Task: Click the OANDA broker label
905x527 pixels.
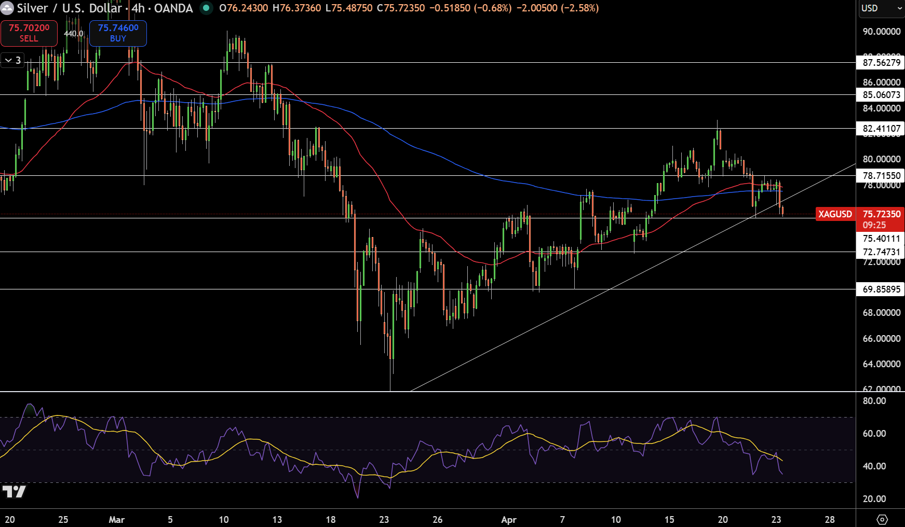Action: click(x=173, y=8)
